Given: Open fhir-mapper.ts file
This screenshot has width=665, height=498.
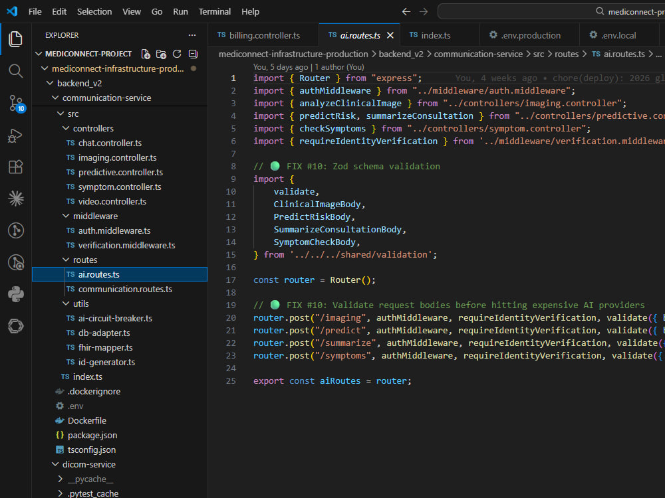Looking at the screenshot, I should point(105,348).
